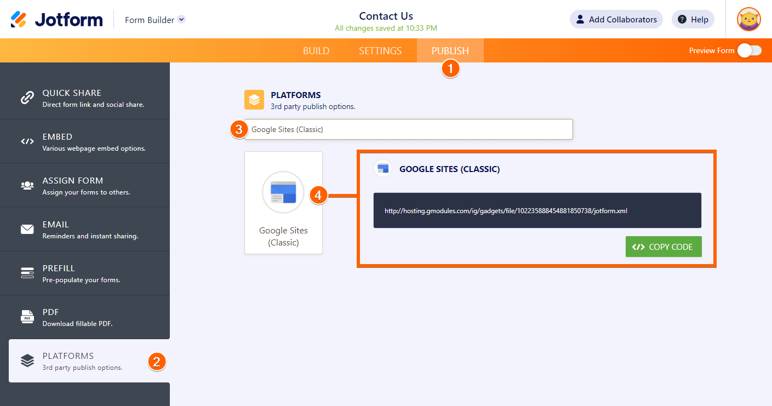Image resolution: width=772 pixels, height=406 pixels.
Task: Switch to the Build tab
Action: [x=316, y=50]
